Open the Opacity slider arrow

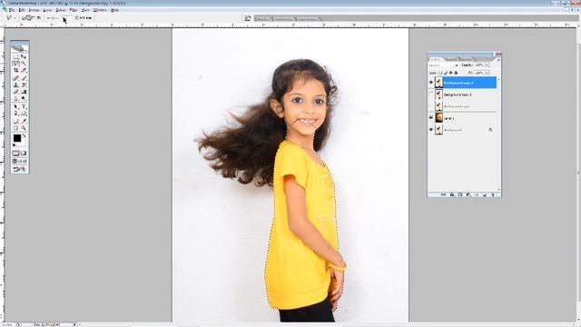pos(487,64)
